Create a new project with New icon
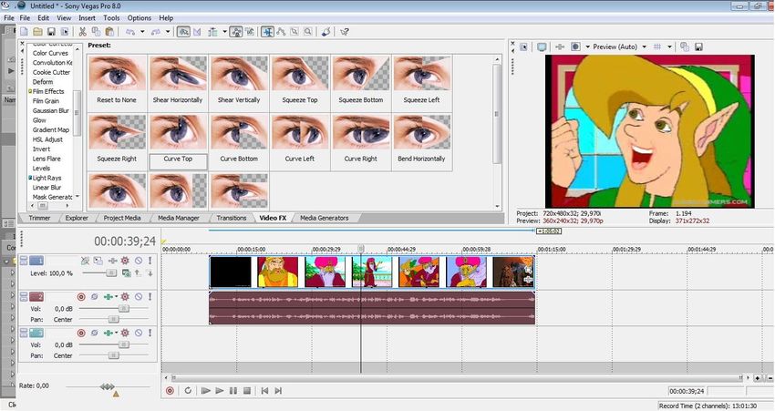This screenshot has height=411, width=775. [x=24, y=32]
